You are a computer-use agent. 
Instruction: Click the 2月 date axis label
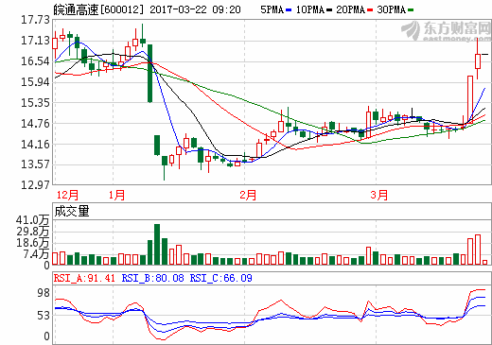coord(248,195)
